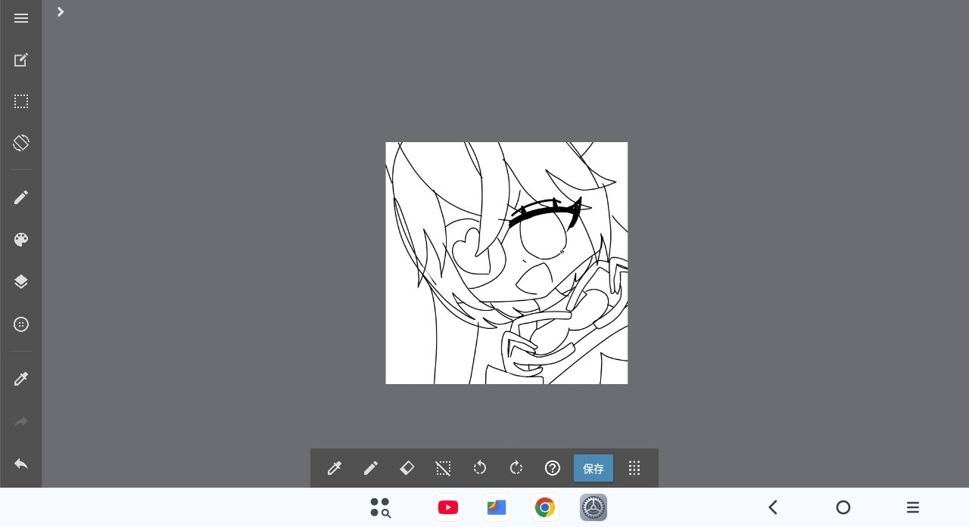The width and height of the screenshot is (969, 527).
Task: Rotate canvas clockwise from bottom toolbar
Action: pos(516,468)
